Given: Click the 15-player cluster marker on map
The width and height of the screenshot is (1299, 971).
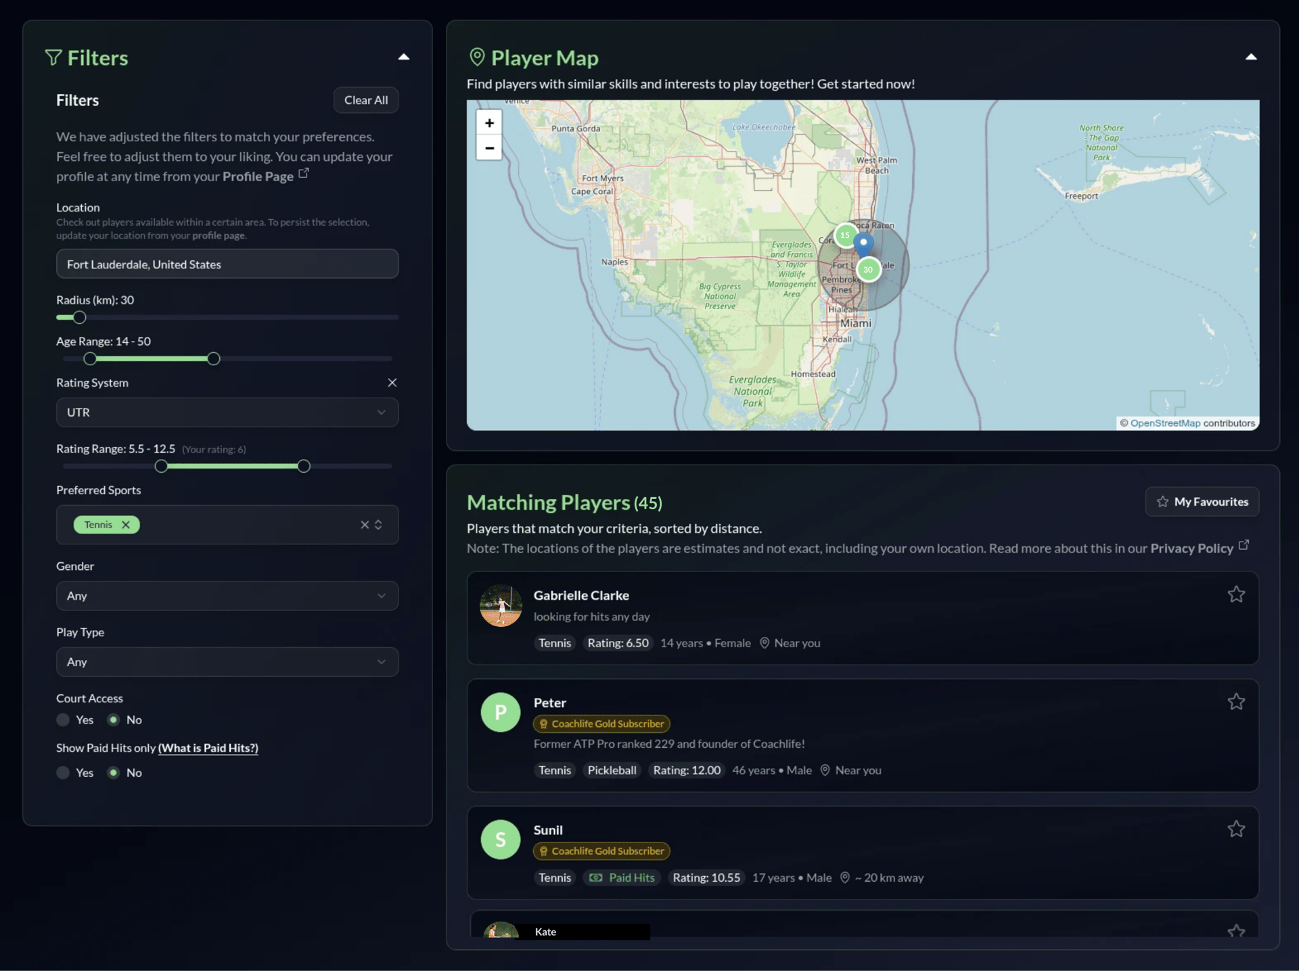Looking at the screenshot, I should 845,235.
